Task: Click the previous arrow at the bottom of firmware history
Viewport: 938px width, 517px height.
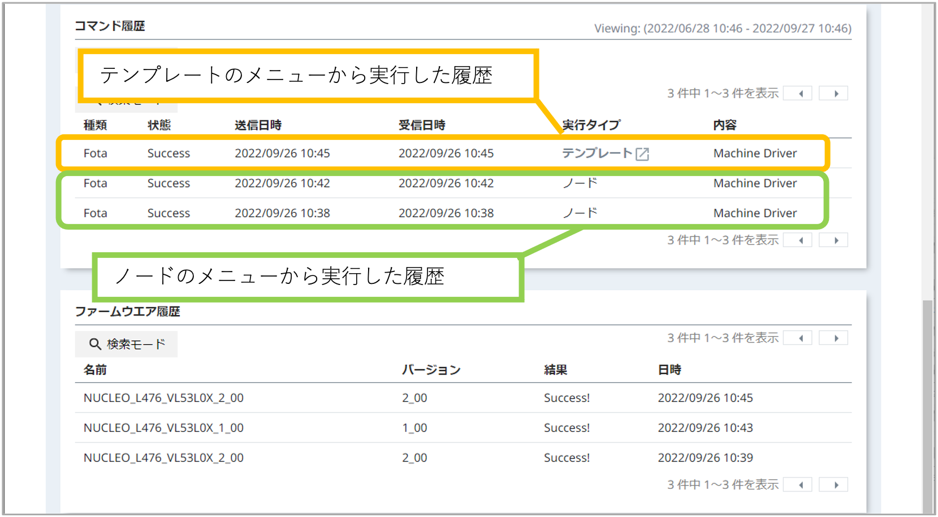Action: coord(797,484)
